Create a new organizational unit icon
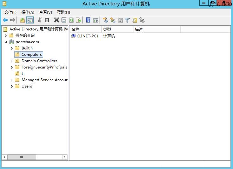 click(120, 20)
